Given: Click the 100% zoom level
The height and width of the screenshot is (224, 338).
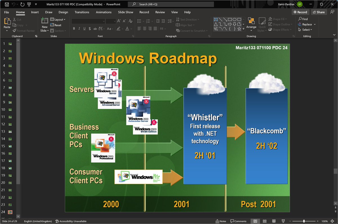Looking at the screenshot, I should (x=325, y=221).
